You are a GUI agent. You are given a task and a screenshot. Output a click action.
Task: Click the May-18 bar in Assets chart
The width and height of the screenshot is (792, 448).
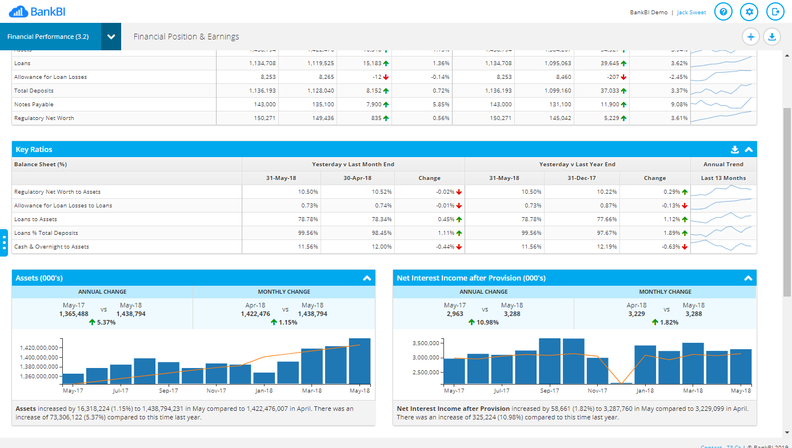tap(360, 360)
